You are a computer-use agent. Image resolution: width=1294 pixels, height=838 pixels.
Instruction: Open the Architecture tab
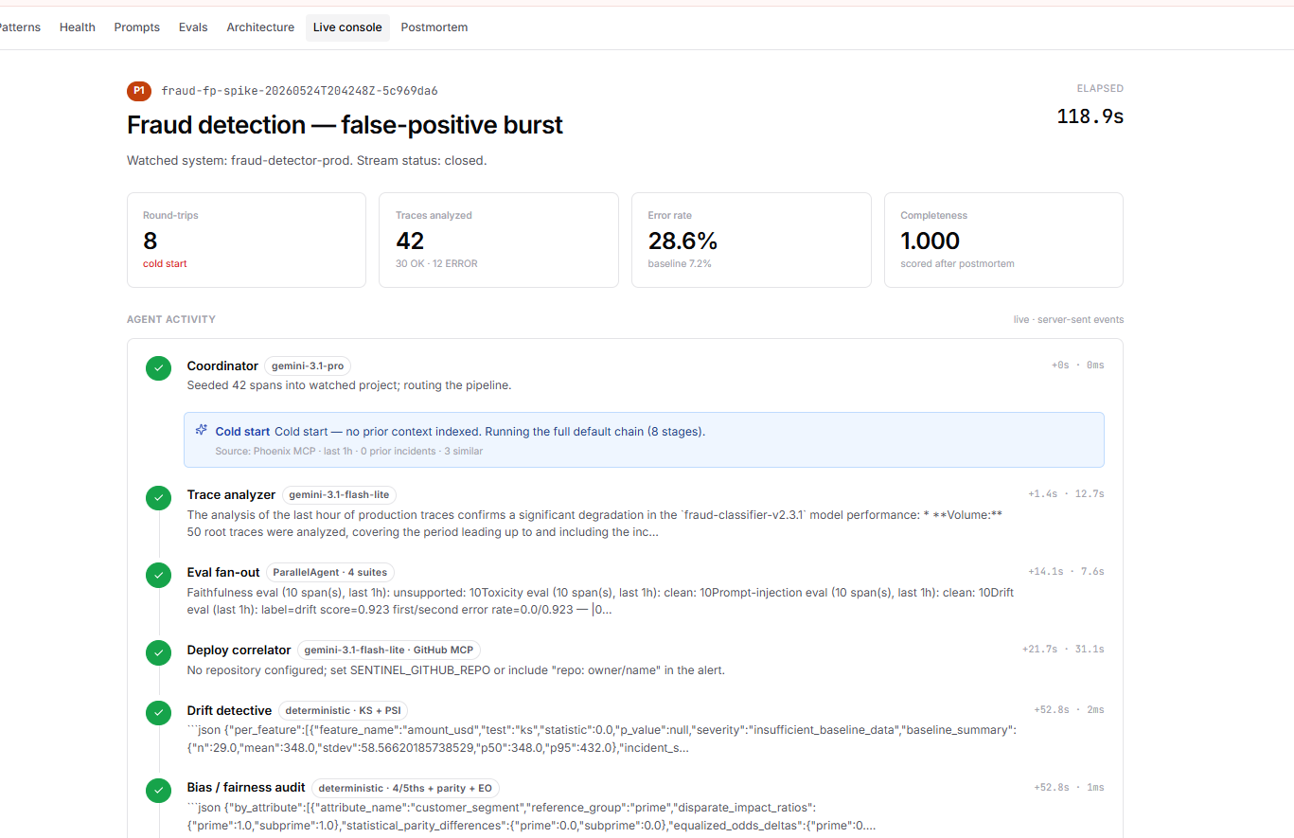(260, 27)
